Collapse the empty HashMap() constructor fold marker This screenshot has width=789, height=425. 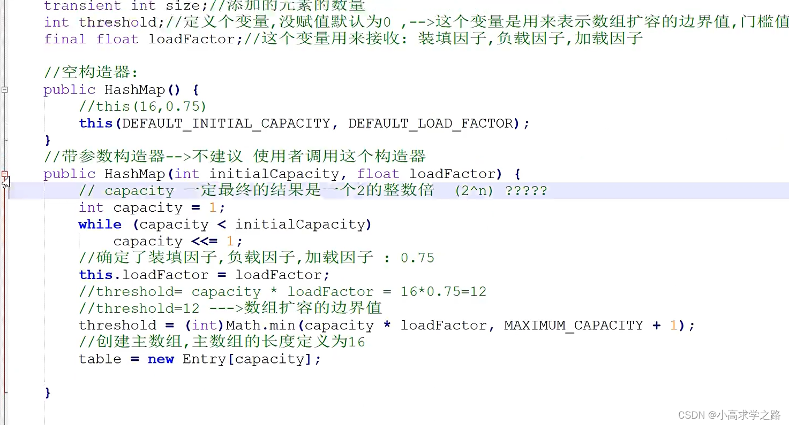[x=4, y=90]
